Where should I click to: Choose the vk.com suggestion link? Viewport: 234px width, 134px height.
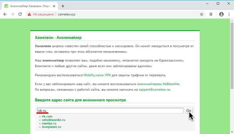[47, 116]
